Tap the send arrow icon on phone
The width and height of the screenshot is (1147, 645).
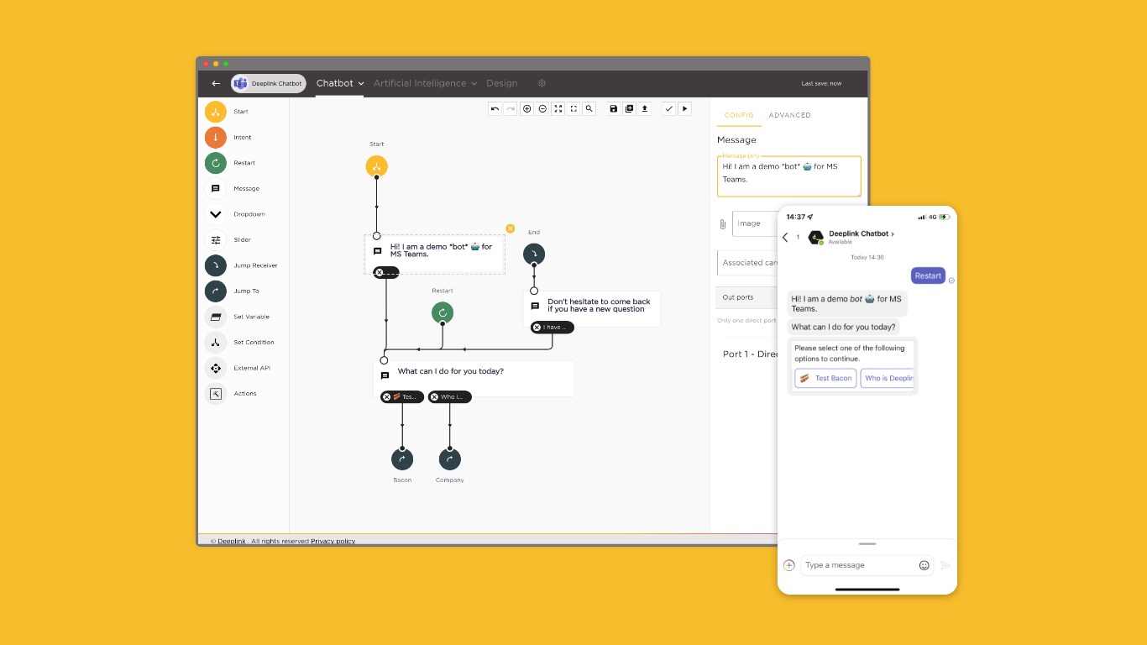coord(945,565)
